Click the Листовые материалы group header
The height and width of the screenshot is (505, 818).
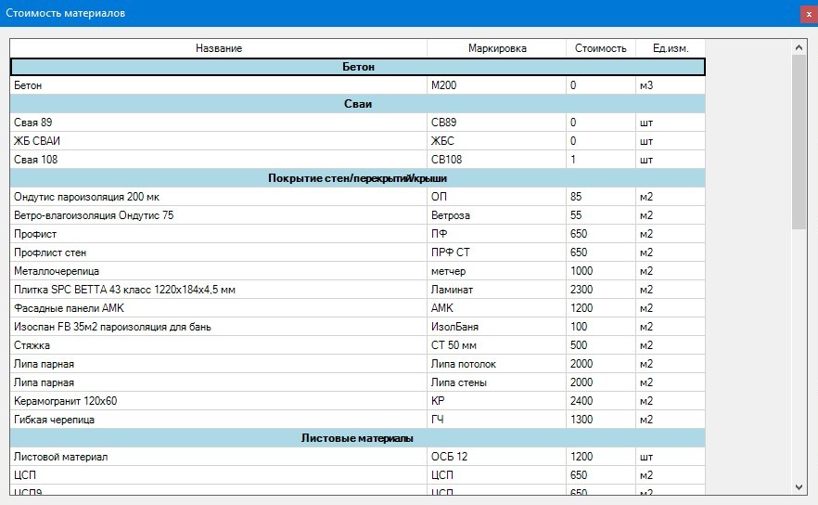(x=358, y=438)
